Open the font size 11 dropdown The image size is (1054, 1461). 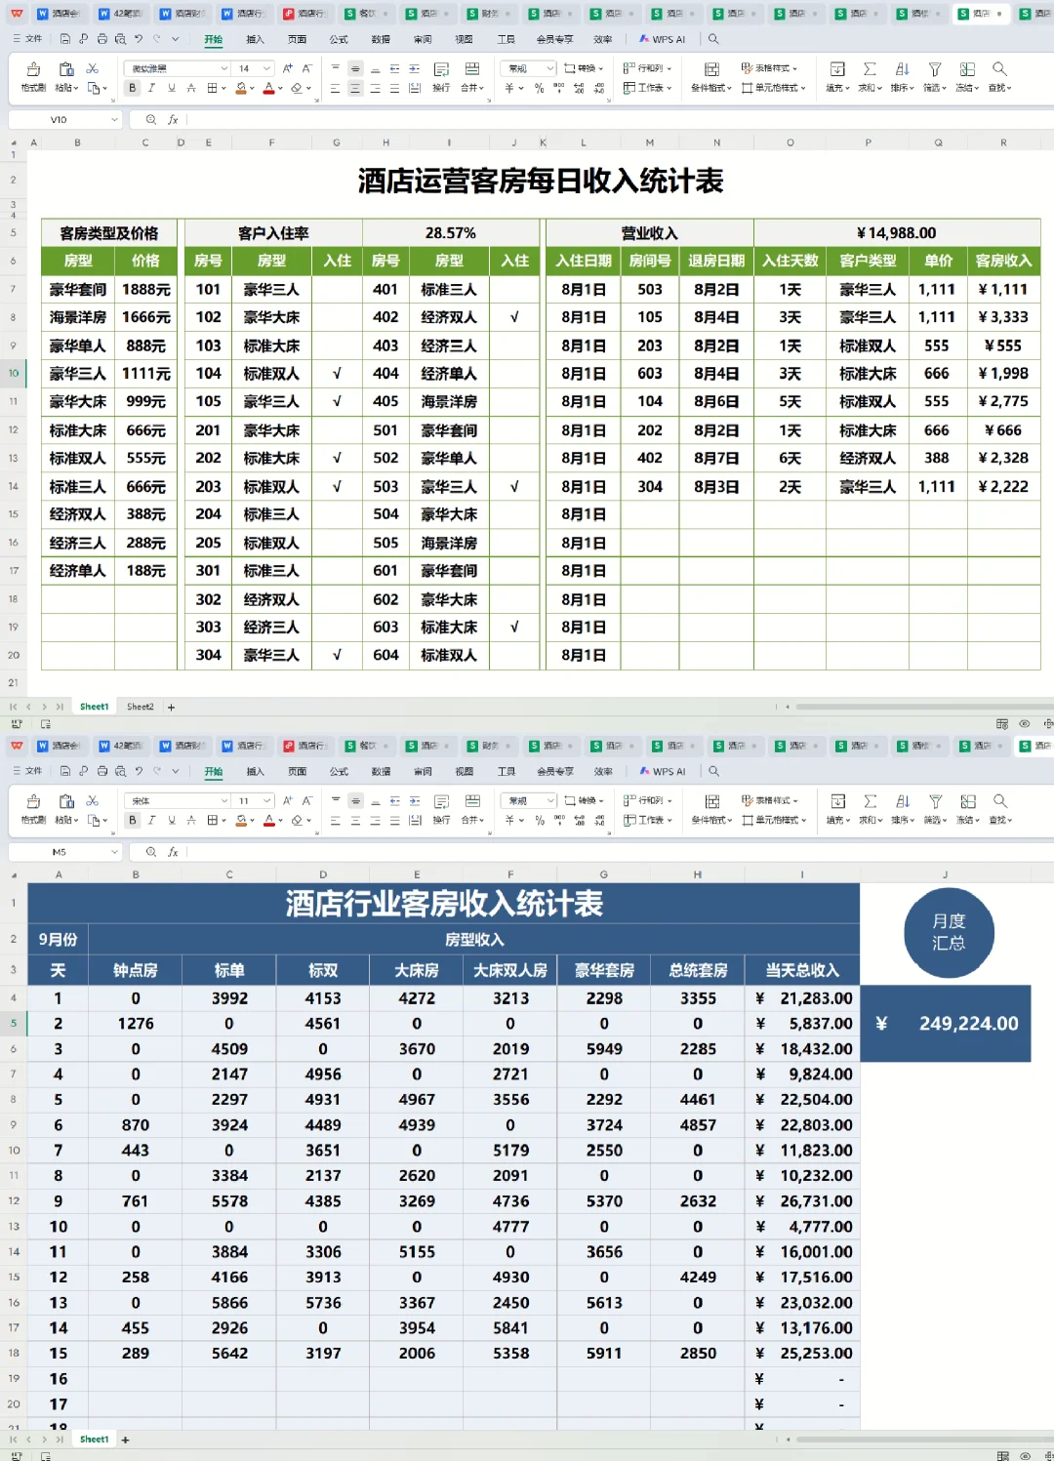click(266, 800)
